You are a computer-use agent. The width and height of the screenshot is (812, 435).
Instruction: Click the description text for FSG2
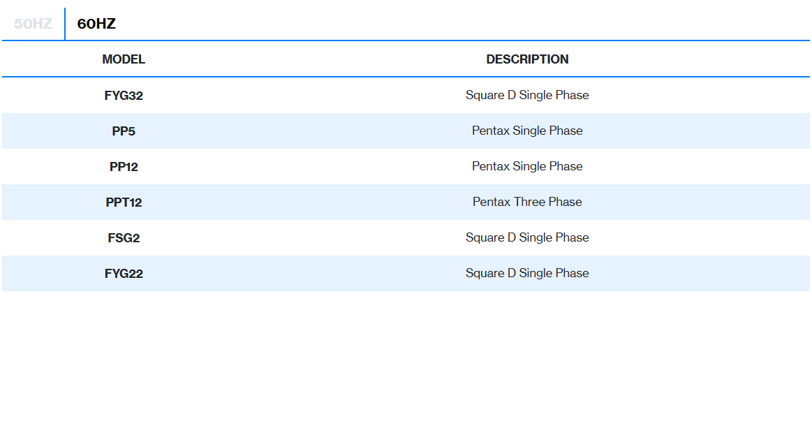[527, 237]
